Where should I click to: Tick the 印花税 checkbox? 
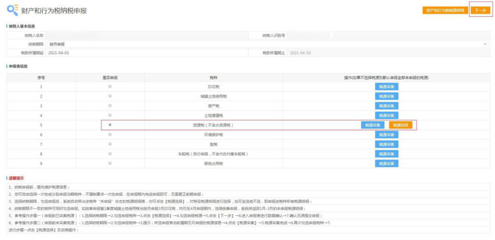[110, 86]
